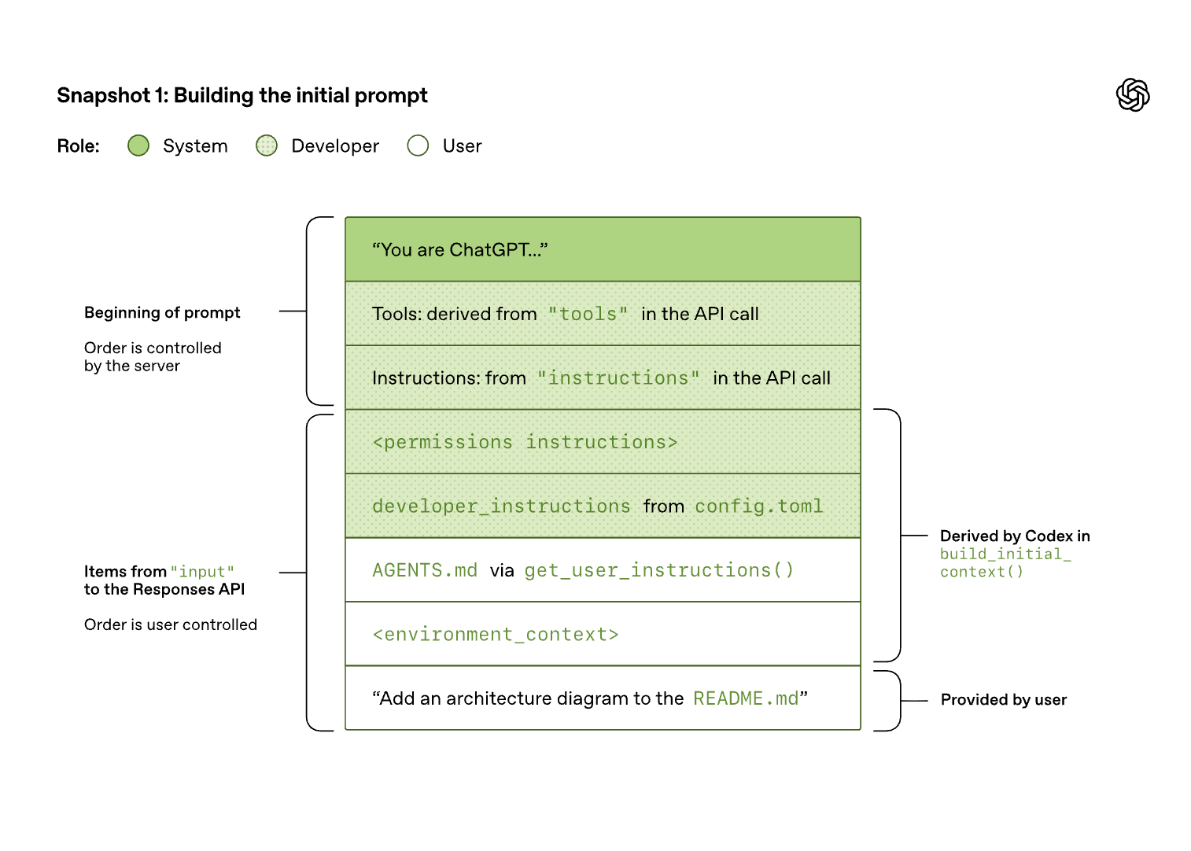Click "Order is controlled by the server" text
This screenshot has height=851, width=1191.
(x=153, y=357)
